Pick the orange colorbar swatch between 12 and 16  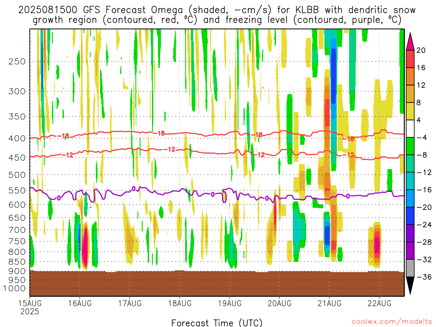click(410, 76)
